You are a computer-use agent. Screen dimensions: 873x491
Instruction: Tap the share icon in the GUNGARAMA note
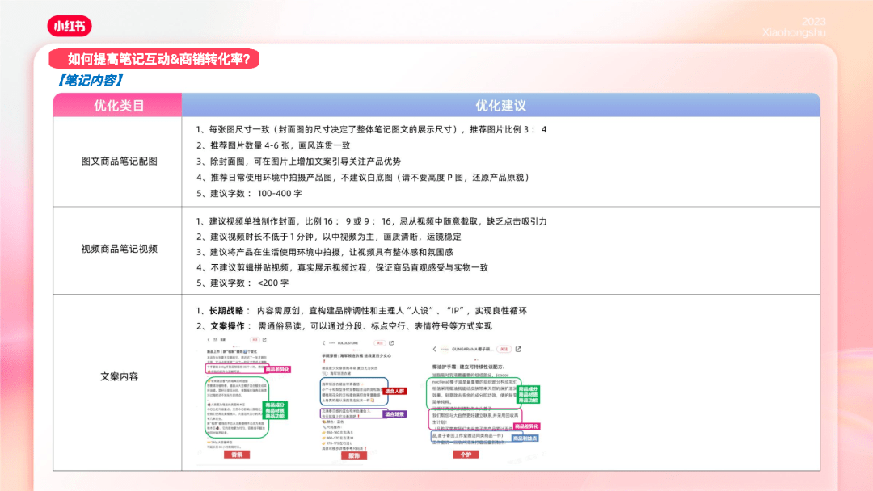pos(518,349)
